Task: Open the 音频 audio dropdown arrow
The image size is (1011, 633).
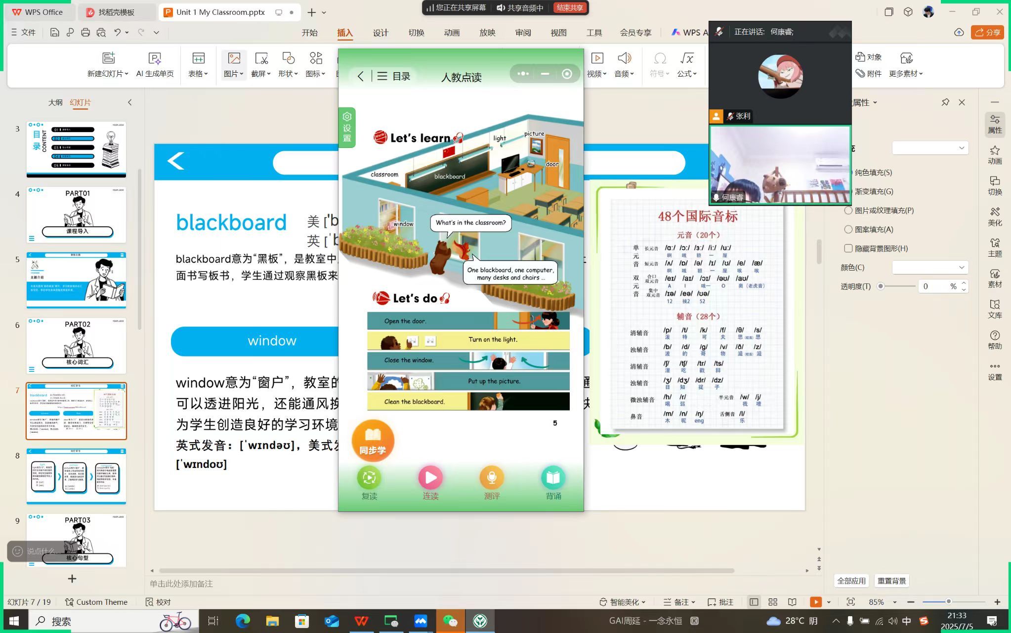Action: tap(632, 74)
